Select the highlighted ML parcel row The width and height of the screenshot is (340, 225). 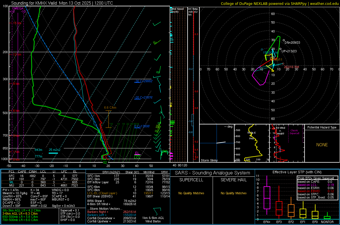click(43, 182)
